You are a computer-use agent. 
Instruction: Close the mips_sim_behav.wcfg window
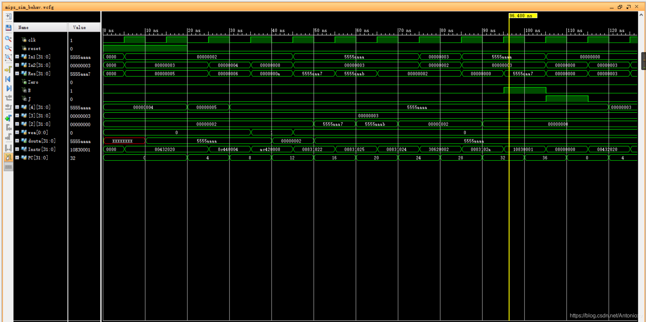click(637, 7)
